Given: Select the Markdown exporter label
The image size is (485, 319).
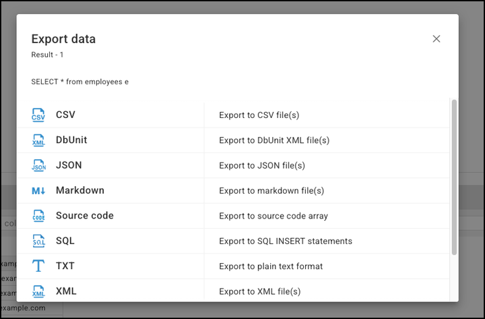Looking at the screenshot, I should (x=80, y=190).
